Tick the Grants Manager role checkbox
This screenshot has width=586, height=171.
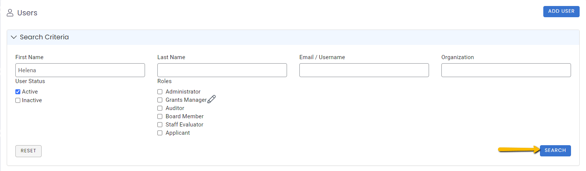[x=160, y=100]
